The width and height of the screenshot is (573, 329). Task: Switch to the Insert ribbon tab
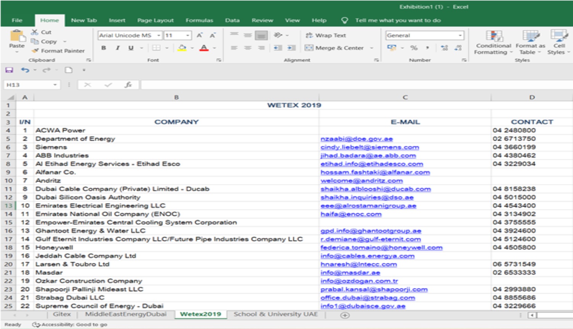117,20
